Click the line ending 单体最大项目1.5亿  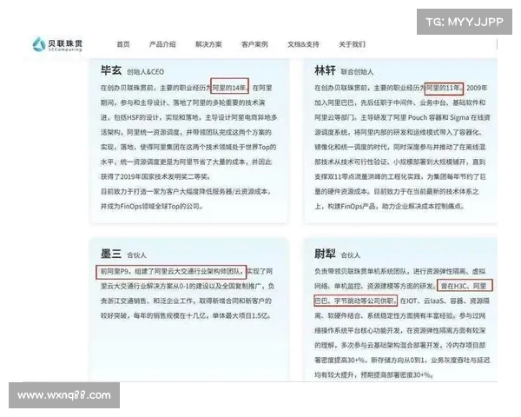click(x=186, y=315)
